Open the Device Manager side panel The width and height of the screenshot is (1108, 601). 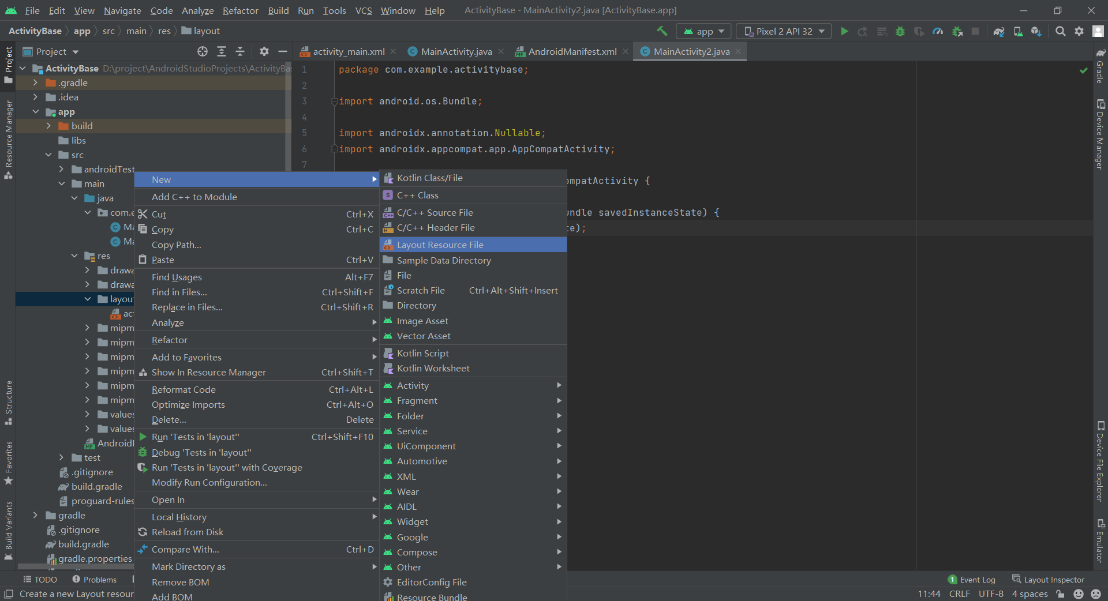[1100, 134]
